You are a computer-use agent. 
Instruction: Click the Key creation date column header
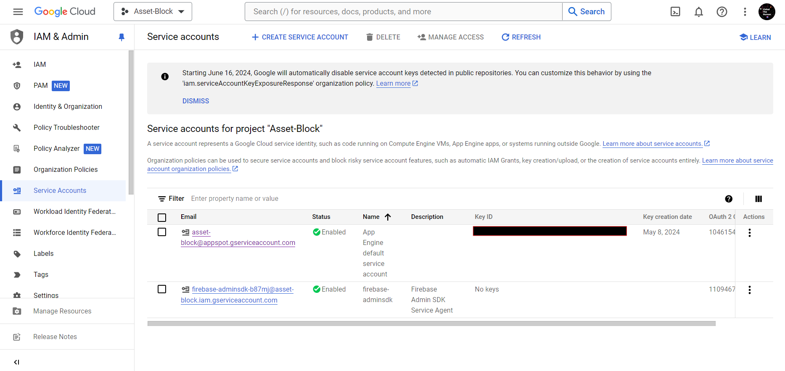[x=667, y=217]
